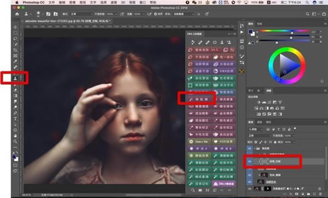The width and height of the screenshot is (328, 198).
Task: Click the foreground color swatch in Color panel
Action: 250,32
